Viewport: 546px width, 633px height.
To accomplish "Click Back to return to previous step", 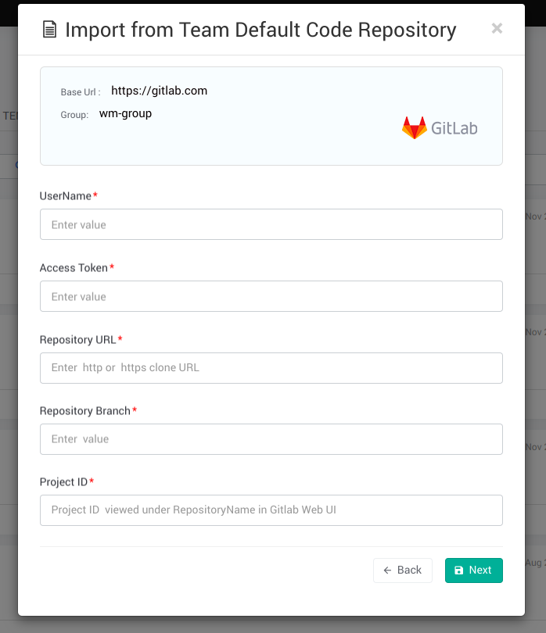I will pos(402,570).
